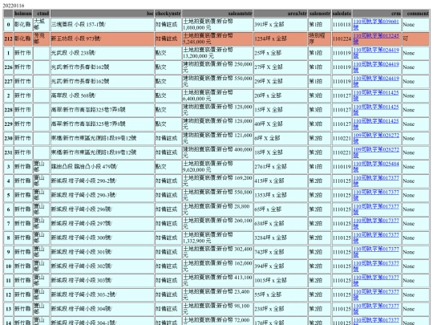This screenshot has width=433, height=325.
Task: Select the 1,080,000 price cell in row 0
Action: (x=217, y=24)
